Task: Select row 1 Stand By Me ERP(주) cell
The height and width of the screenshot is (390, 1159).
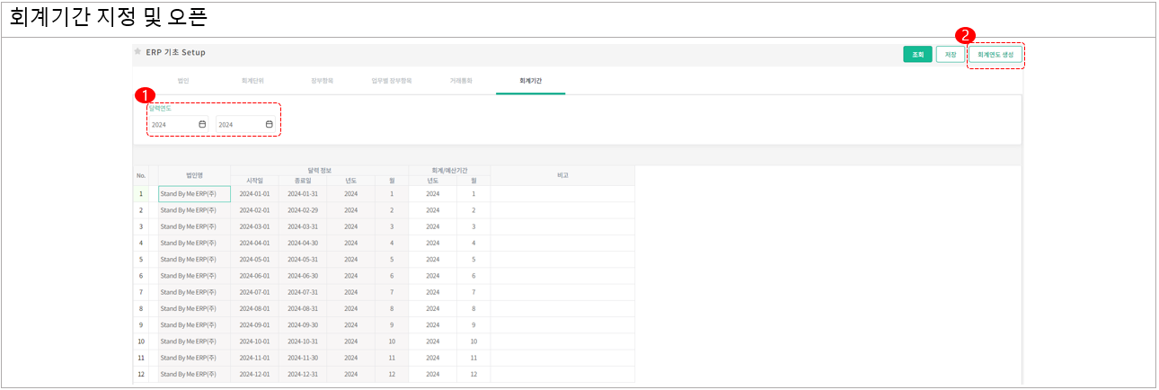Action: [x=194, y=194]
